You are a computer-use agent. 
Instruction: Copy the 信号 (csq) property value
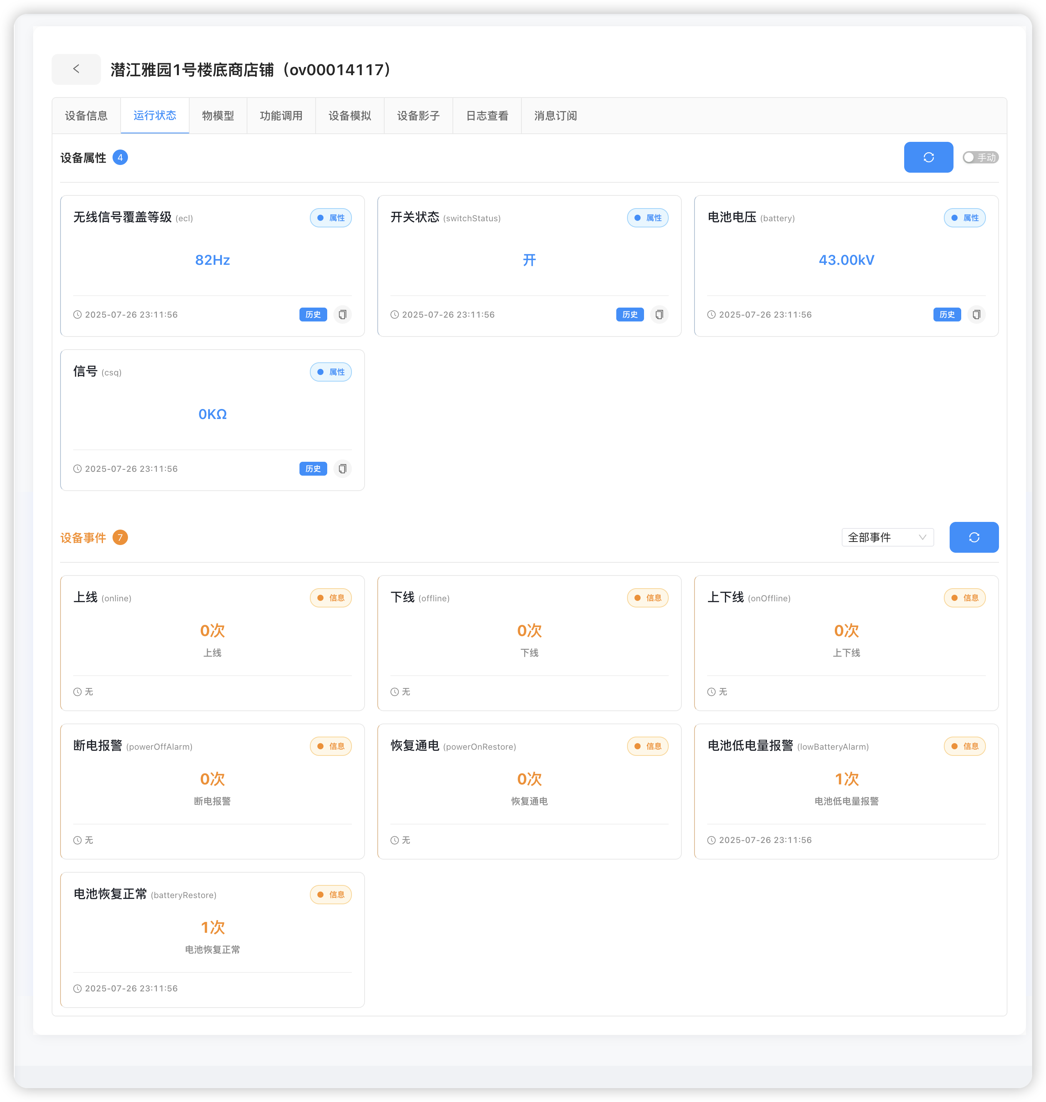(342, 468)
